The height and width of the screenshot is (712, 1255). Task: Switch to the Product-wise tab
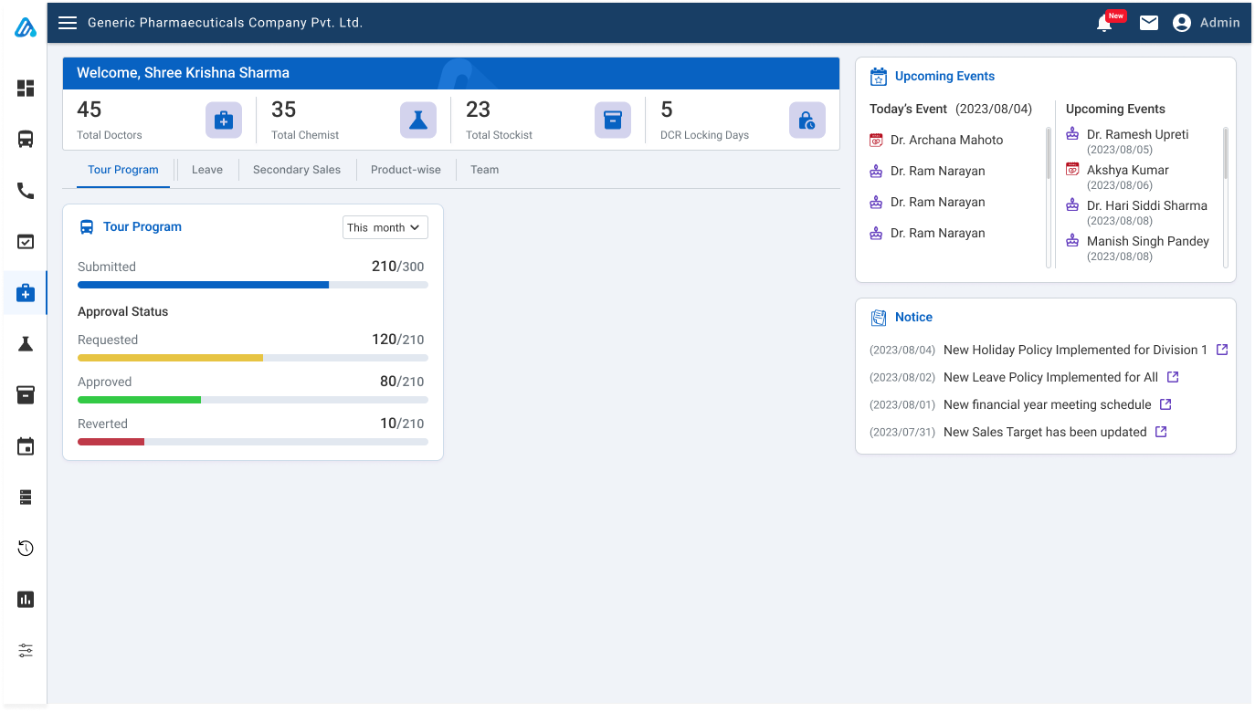(406, 170)
